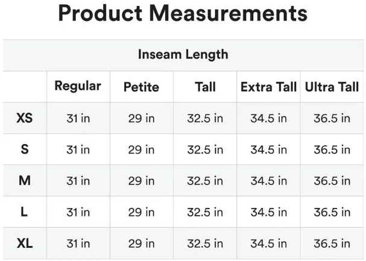Select the Regular column header
This screenshot has width=366, height=261.
coord(78,86)
